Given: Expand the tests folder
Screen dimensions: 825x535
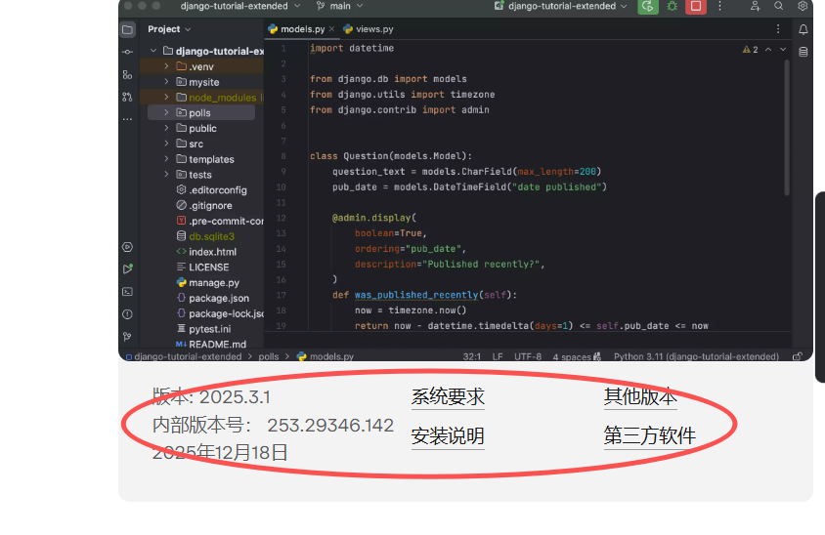Looking at the screenshot, I should coord(166,175).
